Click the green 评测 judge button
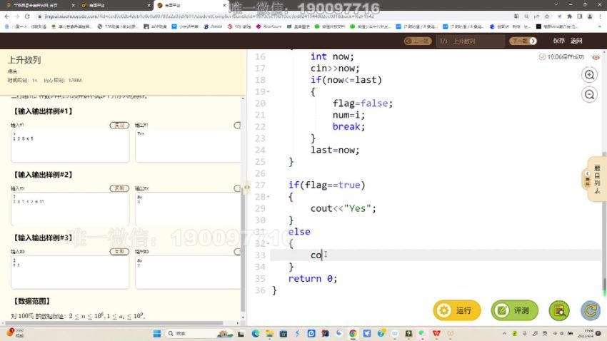Image resolution: width=607 pixels, height=341 pixels. [514, 310]
